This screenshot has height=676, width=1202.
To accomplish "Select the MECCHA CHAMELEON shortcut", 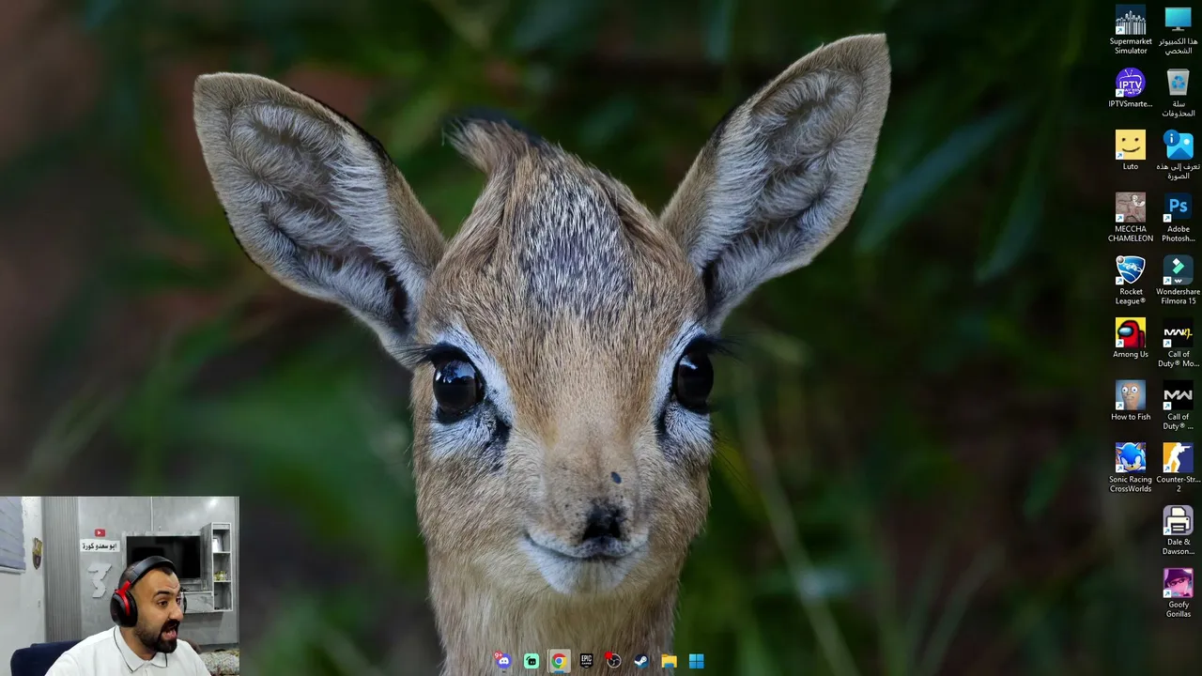I will 1131,218.
